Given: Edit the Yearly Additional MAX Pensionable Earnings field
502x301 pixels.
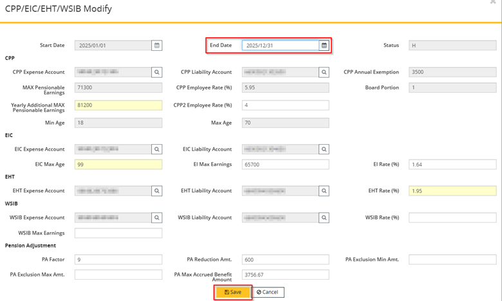Looking at the screenshot, I should (x=118, y=105).
